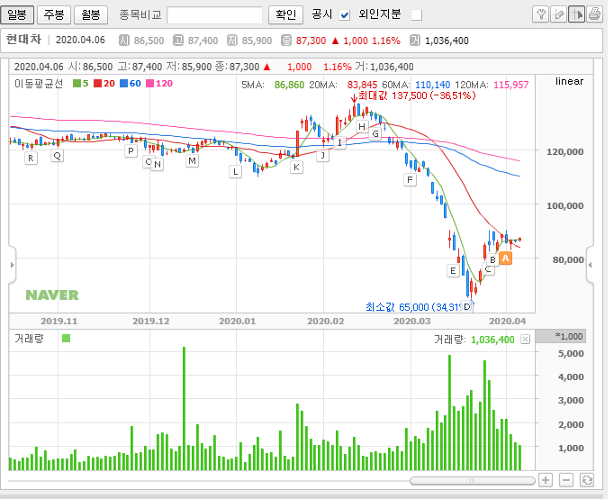Screen dimensions: 614x499
Task: Click the 60MA value 110,140
Action: click(x=433, y=85)
